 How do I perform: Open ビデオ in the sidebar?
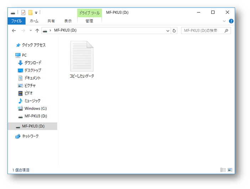(x=28, y=93)
